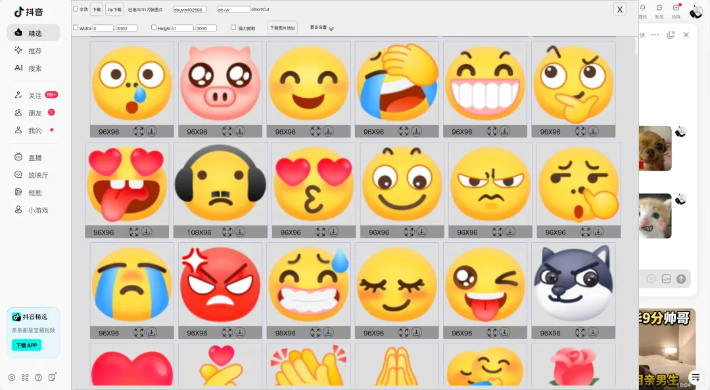Pop out the chat panel window
Viewport: 710px width, 390px height.
671,35
